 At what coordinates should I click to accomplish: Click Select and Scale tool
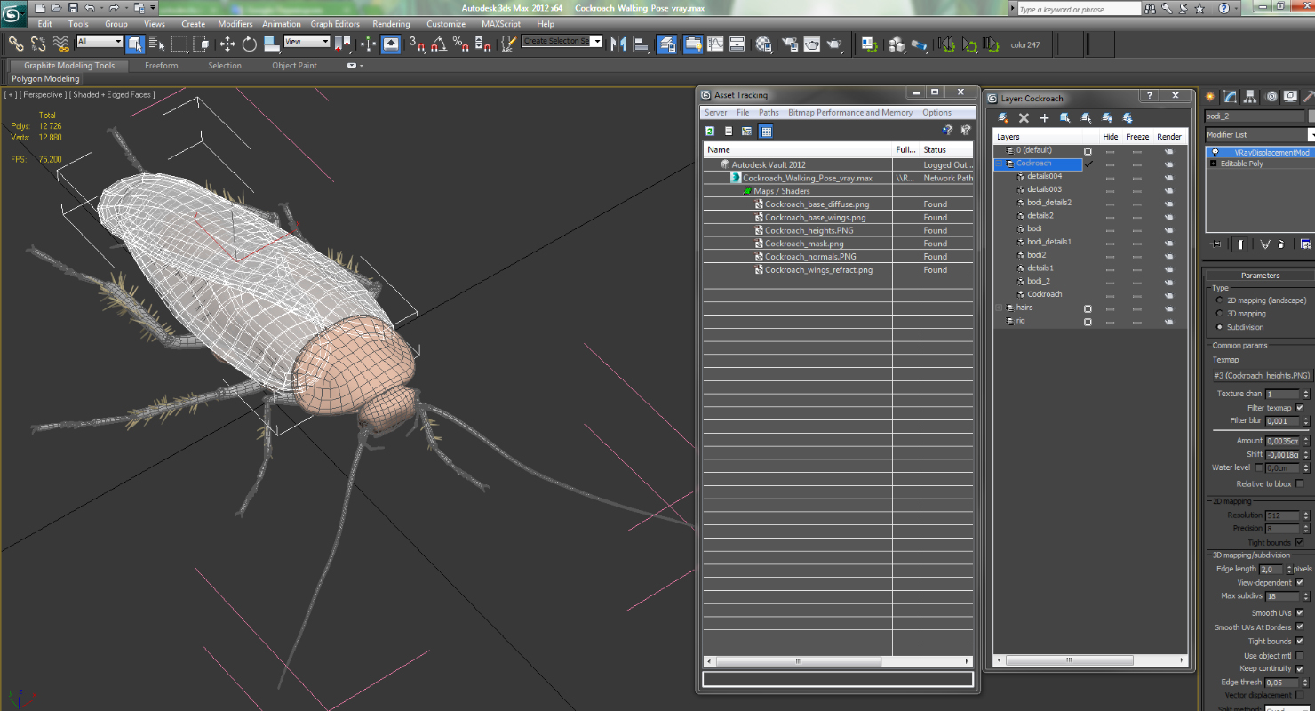tap(272, 43)
